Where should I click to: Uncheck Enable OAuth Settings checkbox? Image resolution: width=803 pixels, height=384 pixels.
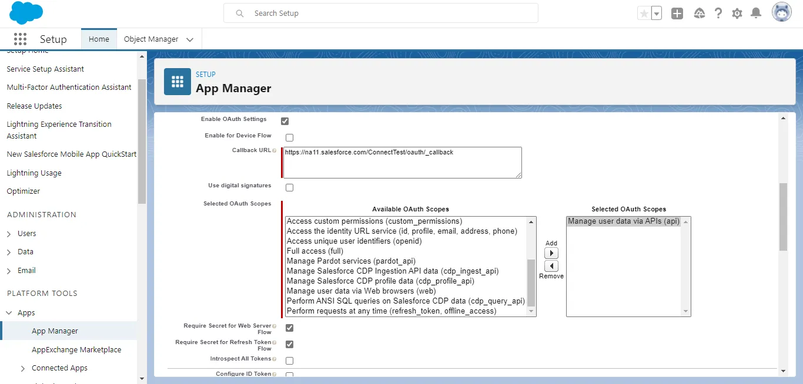(x=285, y=122)
